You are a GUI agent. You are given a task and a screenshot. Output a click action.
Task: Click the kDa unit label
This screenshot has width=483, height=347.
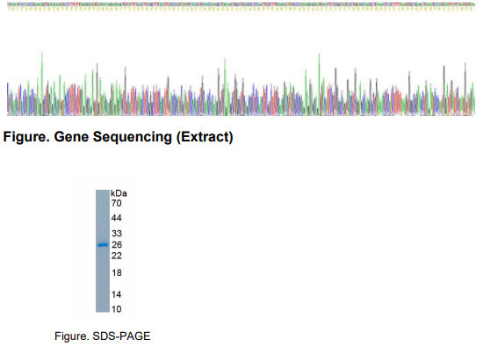coord(119,193)
